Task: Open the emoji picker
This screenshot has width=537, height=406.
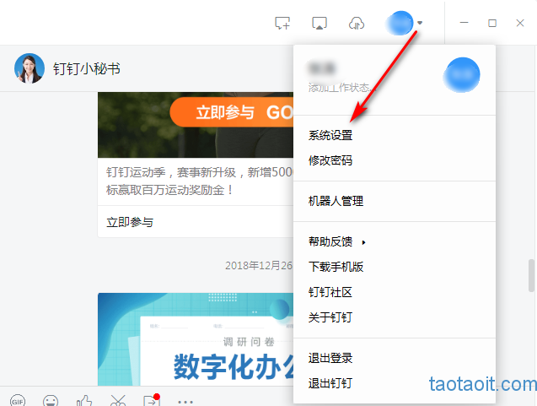Action: tap(51, 400)
